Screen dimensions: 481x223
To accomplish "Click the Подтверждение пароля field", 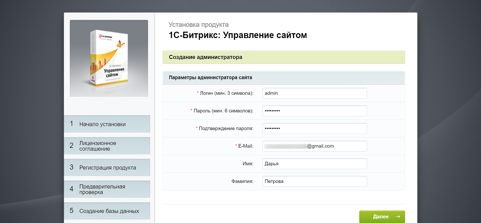I will pos(315,128).
